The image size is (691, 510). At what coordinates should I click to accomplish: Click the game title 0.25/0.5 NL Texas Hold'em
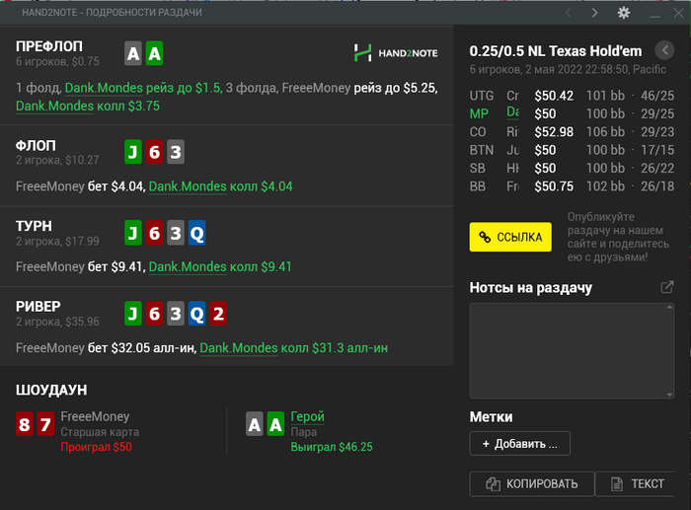pyautogui.click(x=555, y=51)
